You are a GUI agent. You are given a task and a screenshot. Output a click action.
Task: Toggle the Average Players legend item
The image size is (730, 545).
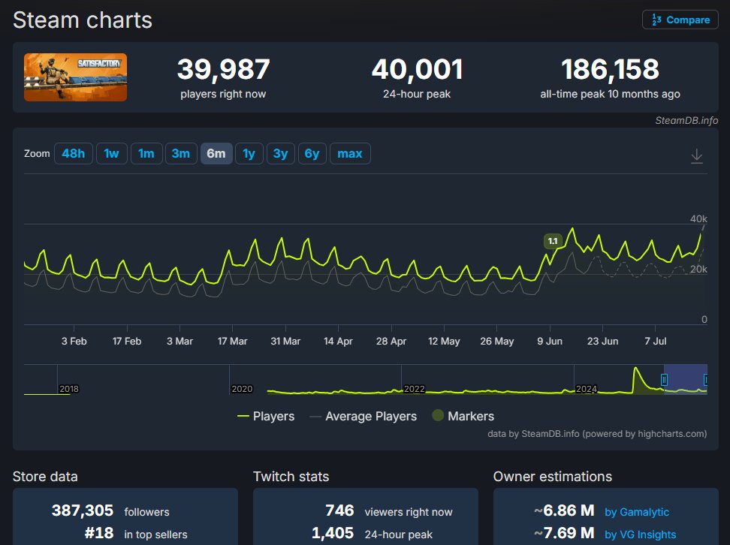(x=363, y=416)
